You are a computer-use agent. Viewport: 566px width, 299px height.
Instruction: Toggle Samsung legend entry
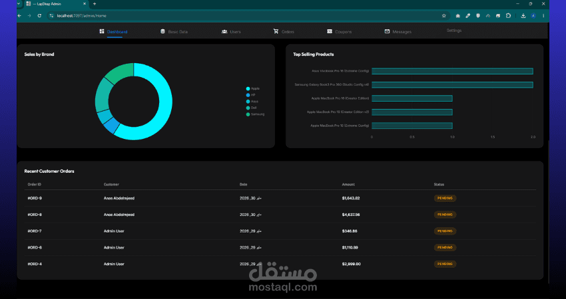tap(255, 114)
